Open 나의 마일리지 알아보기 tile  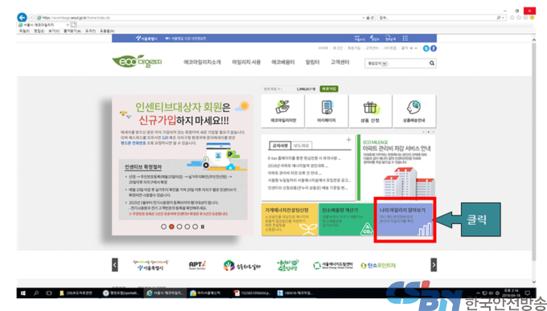[405, 219]
